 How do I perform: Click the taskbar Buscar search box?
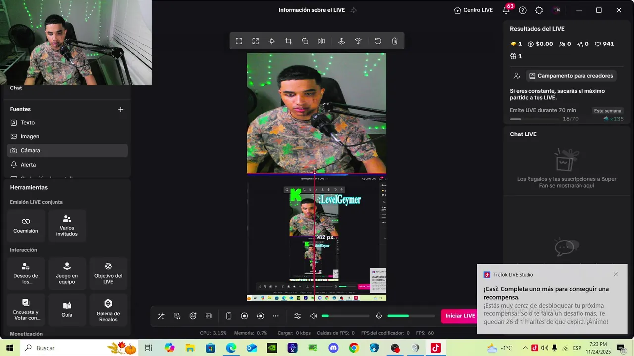(x=79, y=348)
